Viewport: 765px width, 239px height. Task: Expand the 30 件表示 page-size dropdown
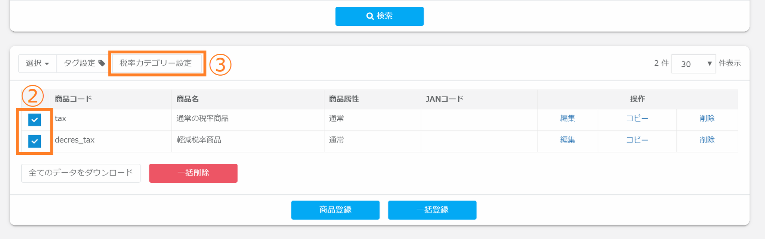click(693, 64)
